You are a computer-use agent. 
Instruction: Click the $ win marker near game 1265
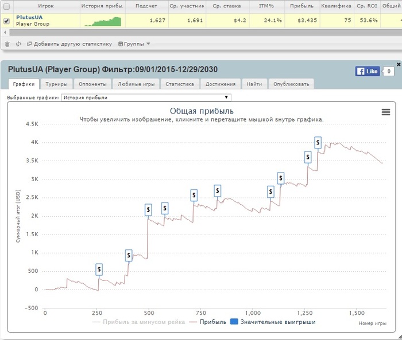[x=308, y=157]
